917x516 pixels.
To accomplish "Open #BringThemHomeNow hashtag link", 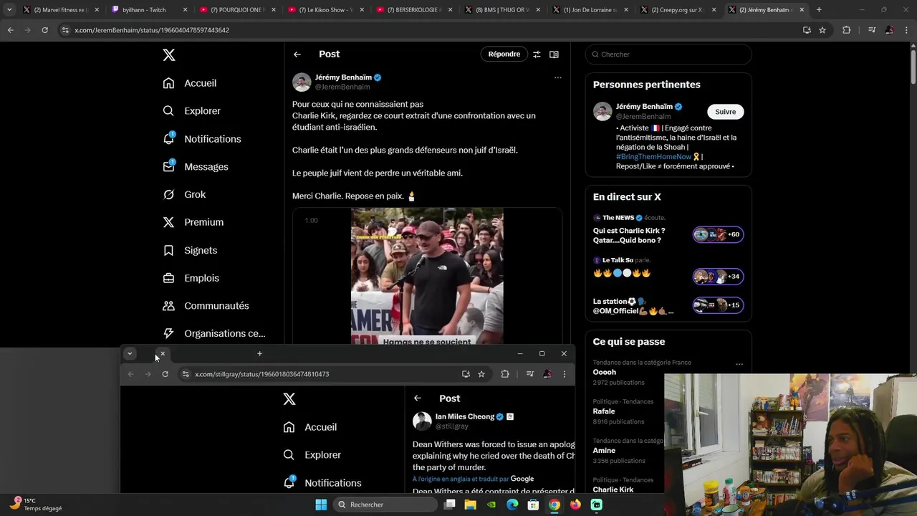I will [653, 157].
